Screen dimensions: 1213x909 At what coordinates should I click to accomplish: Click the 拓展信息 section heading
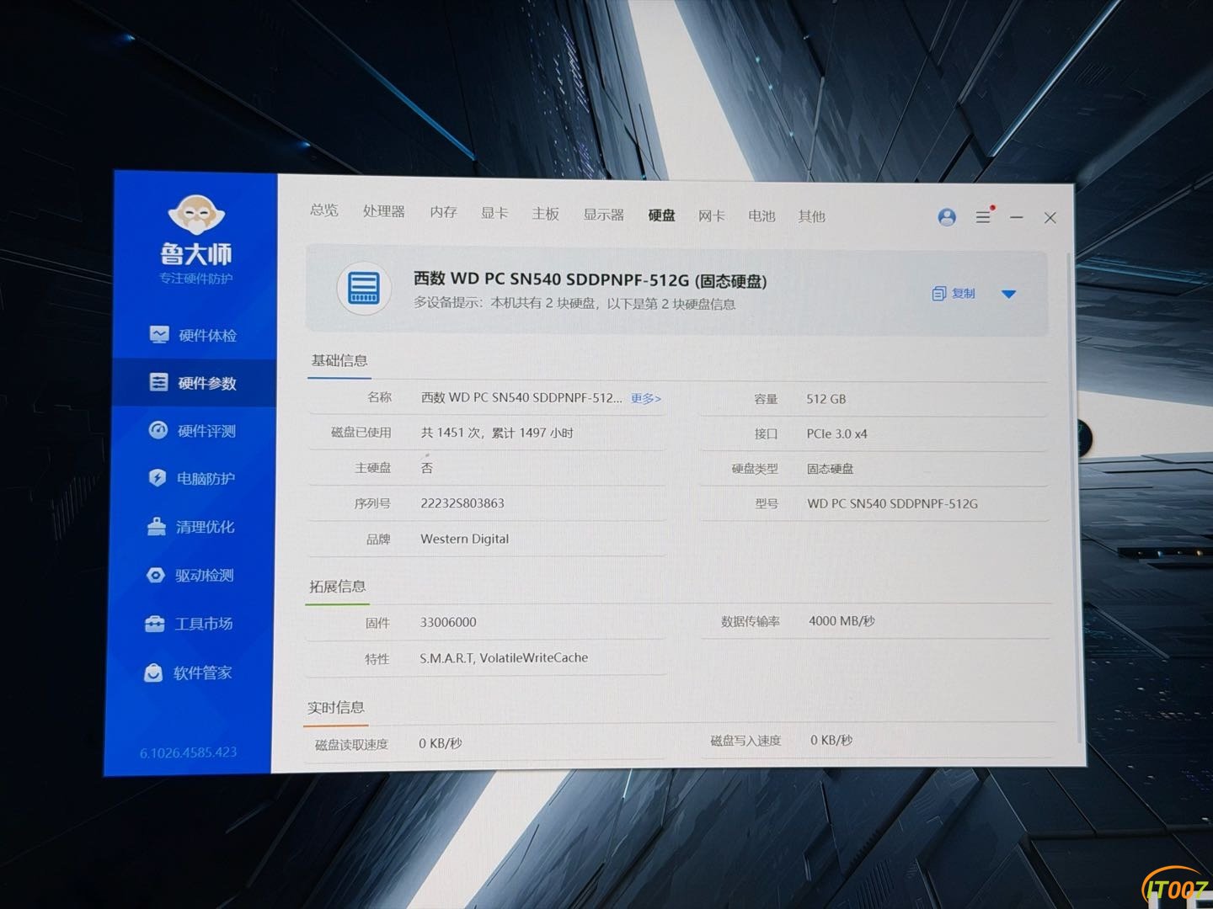pos(337,587)
